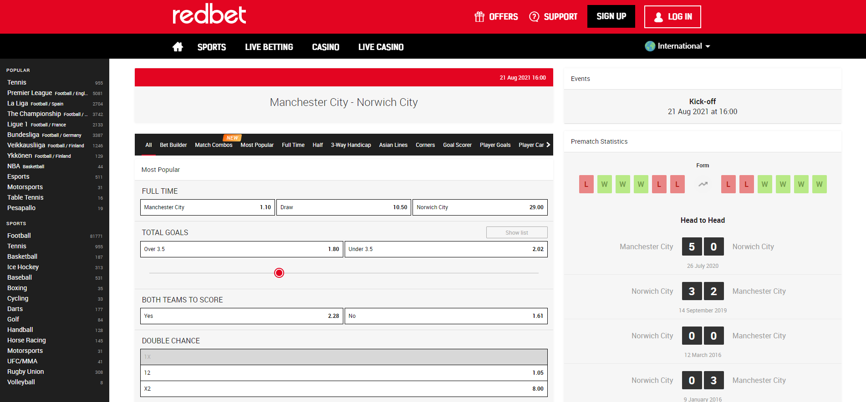The height and width of the screenshot is (402, 866).
Task: Select Draw at 10.50
Action: click(344, 207)
